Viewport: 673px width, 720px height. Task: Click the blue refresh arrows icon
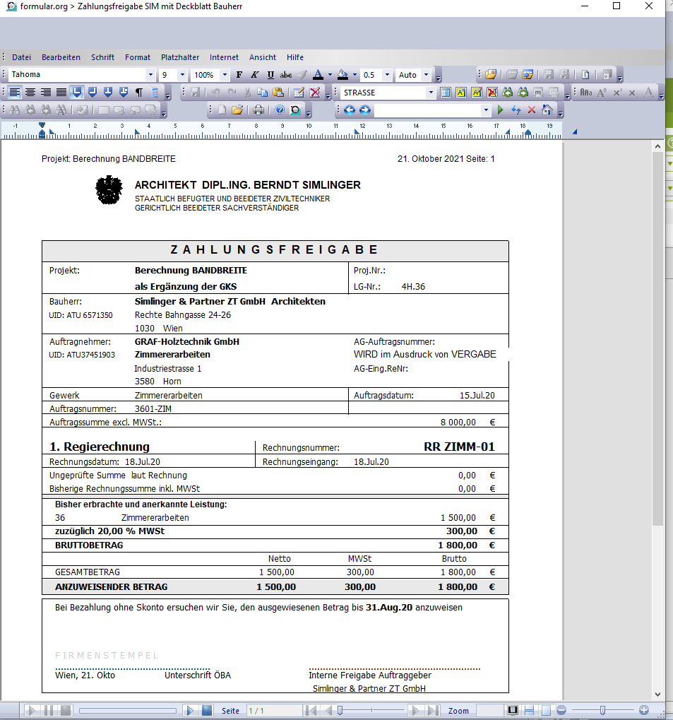click(516, 110)
